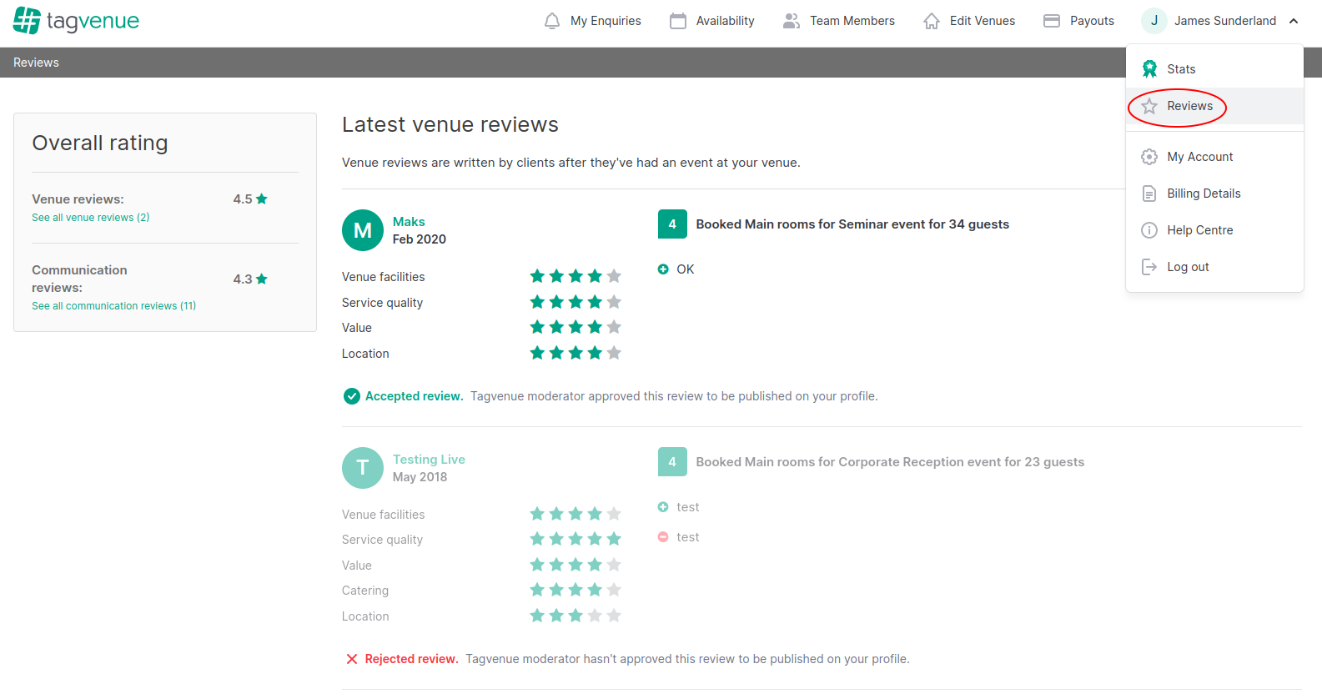Open See all venue reviews (2) link
Viewport: 1322px width, 699px height.
pyautogui.click(x=91, y=218)
